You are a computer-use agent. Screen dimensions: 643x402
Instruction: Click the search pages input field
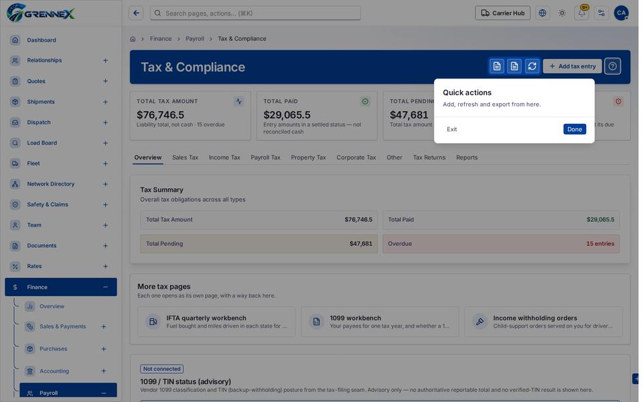(255, 13)
